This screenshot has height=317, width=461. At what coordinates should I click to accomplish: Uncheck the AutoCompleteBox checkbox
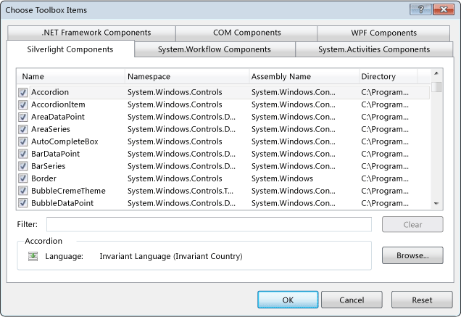coord(23,142)
